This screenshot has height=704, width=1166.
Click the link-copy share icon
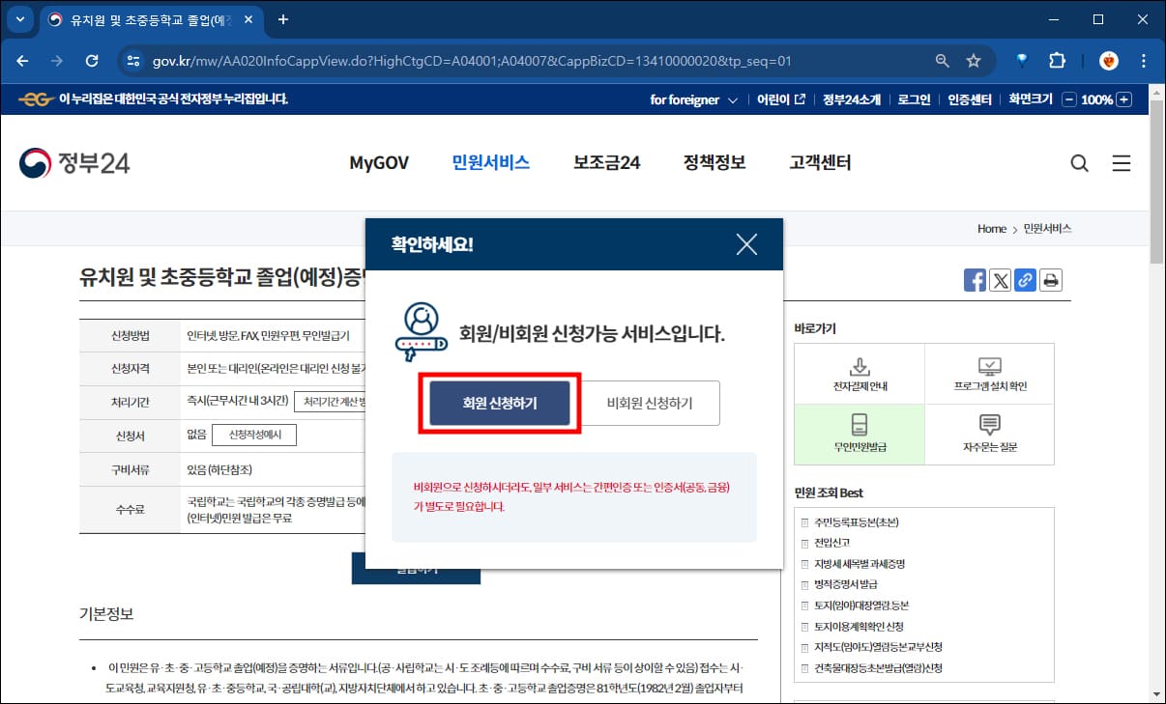pyautogui.click(x=1025, y=280)
